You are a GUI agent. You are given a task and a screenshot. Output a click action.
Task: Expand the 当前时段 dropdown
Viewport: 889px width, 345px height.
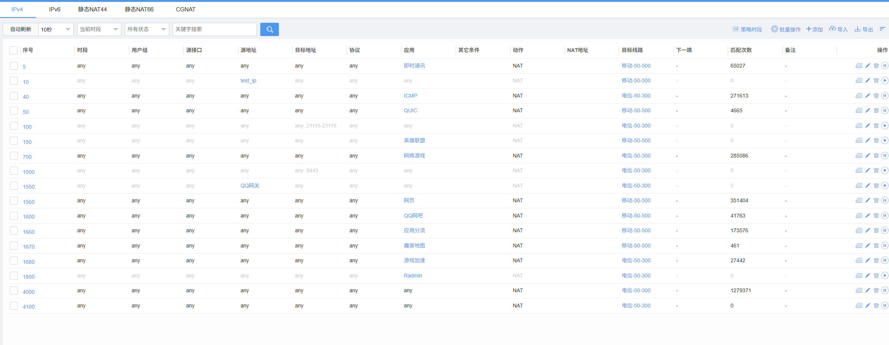[x=99, y=29]
